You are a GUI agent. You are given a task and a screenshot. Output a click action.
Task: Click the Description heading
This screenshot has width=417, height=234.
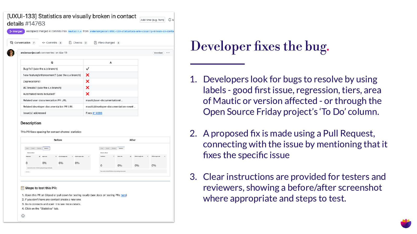coord(31,123)
